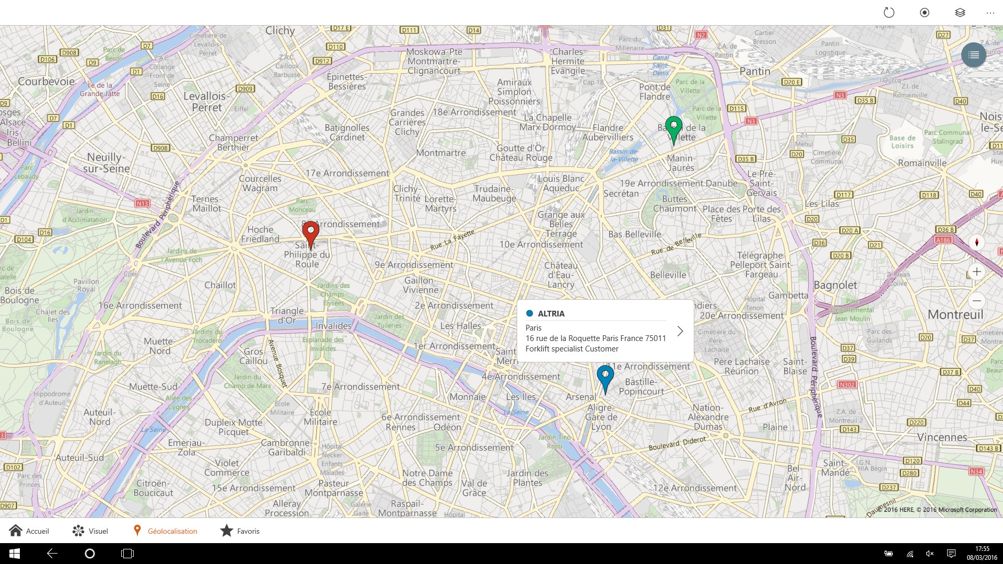The height and width of the screenshot is (564, 1003).
Task: Select the Géolocalisation tab
Action: (165, 531)
